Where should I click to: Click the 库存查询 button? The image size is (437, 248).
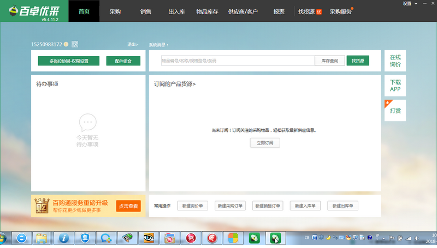pyautogui.click(x=329, y=61)
